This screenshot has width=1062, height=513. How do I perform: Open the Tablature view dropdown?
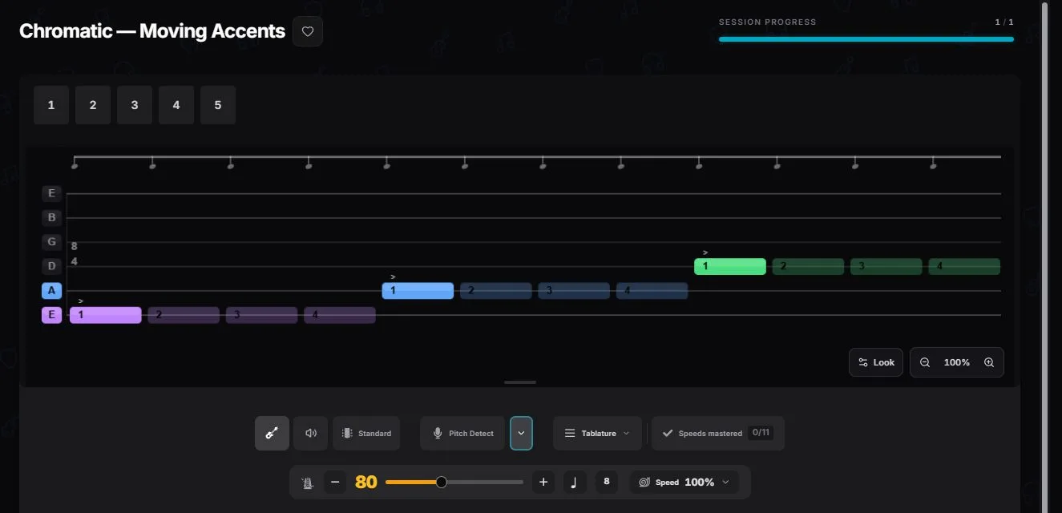597,433
